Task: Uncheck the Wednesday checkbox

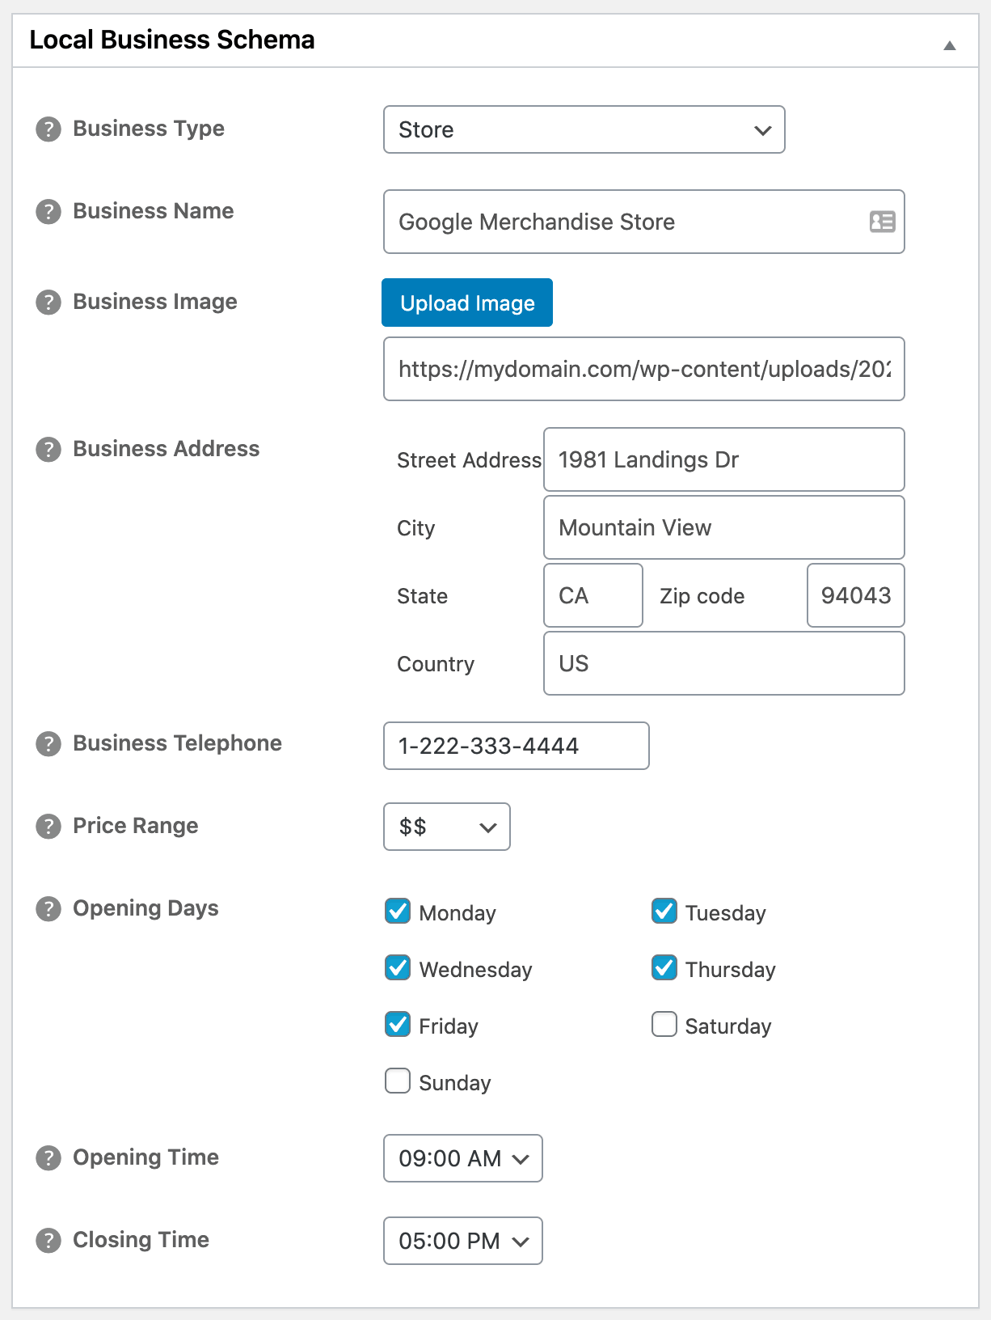Action: pyautogui.click(x=398, y=968)
